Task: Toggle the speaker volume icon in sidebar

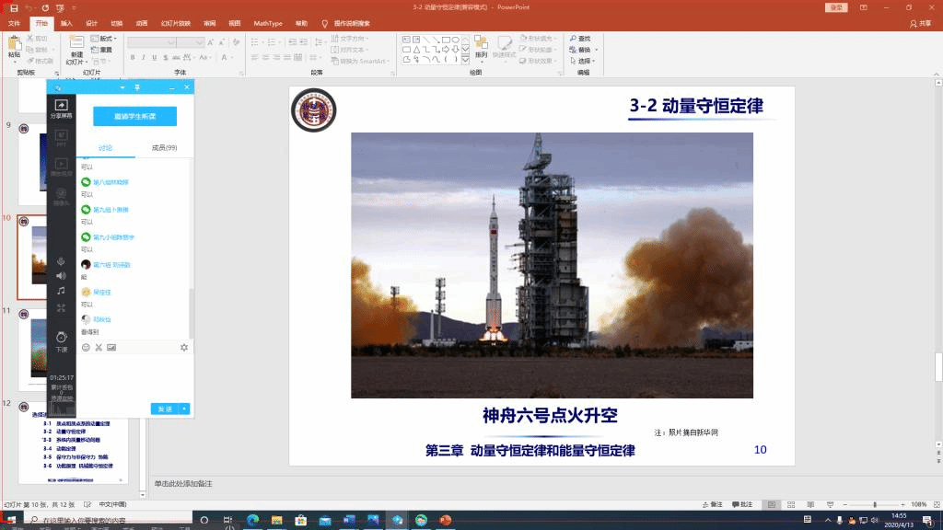Action: pos(61,276)
